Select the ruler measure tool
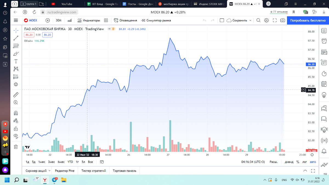The width and height of the screenshot is (329, 185). (x=16, y=95)
